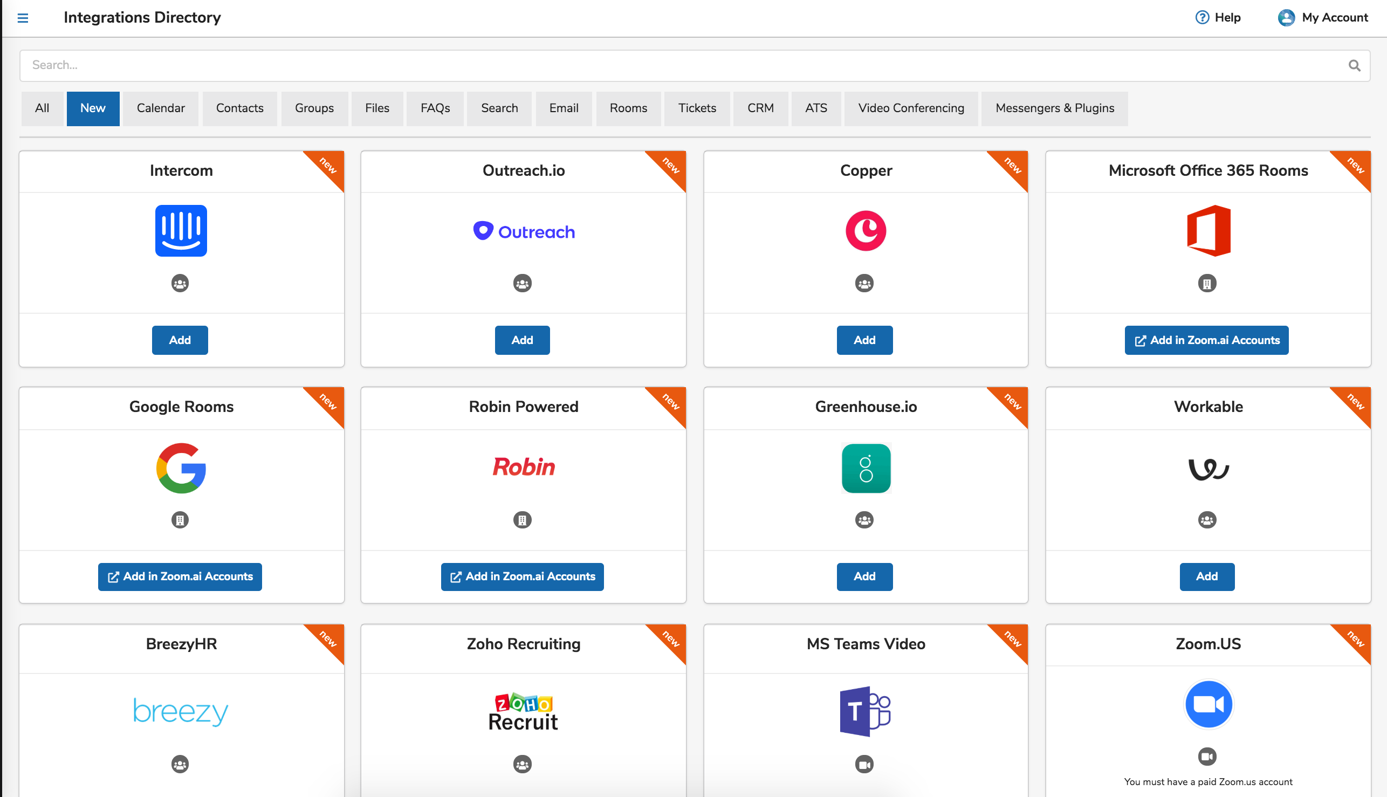The height and width of the screenshot is (797, 1387).
Task: Click the group icon under Intercom
Action: coord(180,283)
